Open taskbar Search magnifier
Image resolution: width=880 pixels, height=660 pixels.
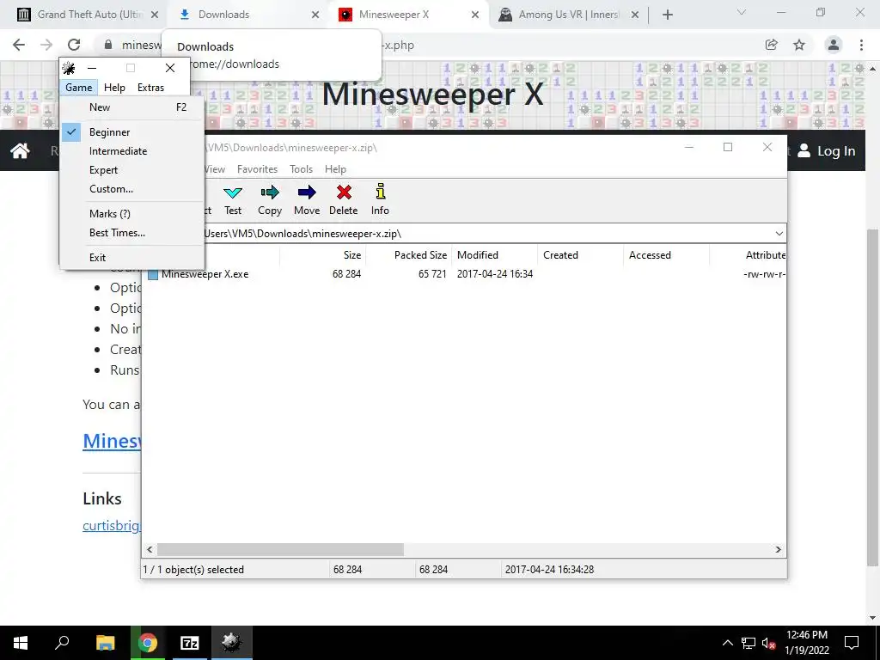point(62,643)
